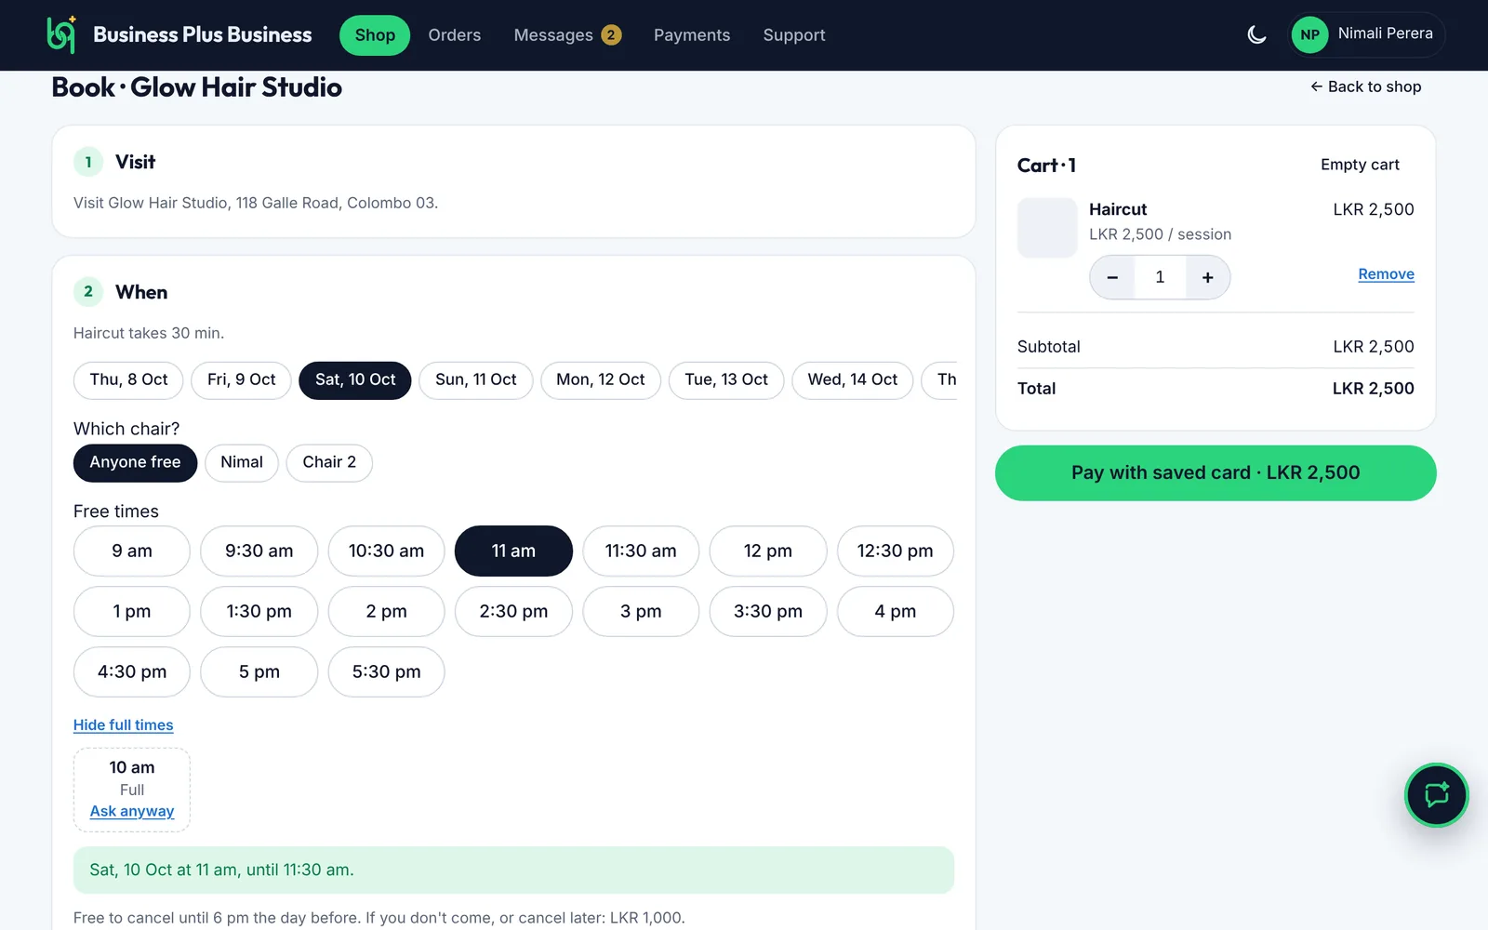Pick the 4 pm time slot

896,612
